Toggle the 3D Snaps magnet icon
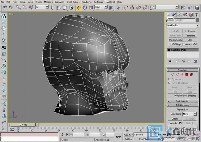The height and width of the screenshot is (142, 201). pos(126,8)
